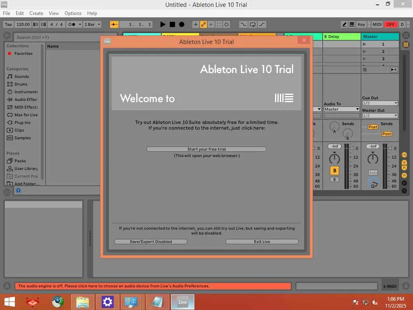Click the Stop transport button

[172, 25]
